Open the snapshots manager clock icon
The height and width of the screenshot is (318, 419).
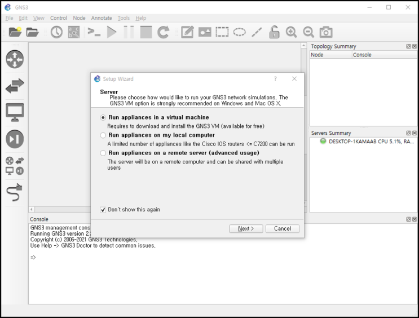pos(56,32)
